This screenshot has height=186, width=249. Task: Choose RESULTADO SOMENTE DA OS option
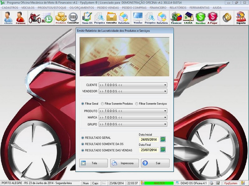click(x=83, y=144)
